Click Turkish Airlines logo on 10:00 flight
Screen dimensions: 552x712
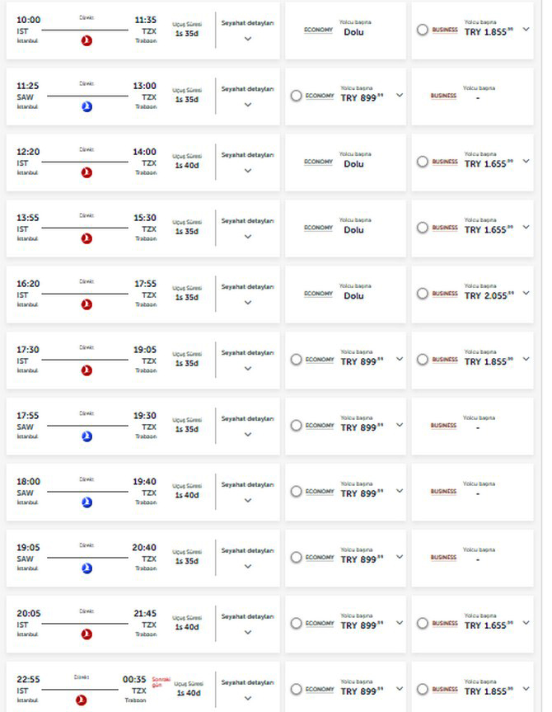point(87,40)
